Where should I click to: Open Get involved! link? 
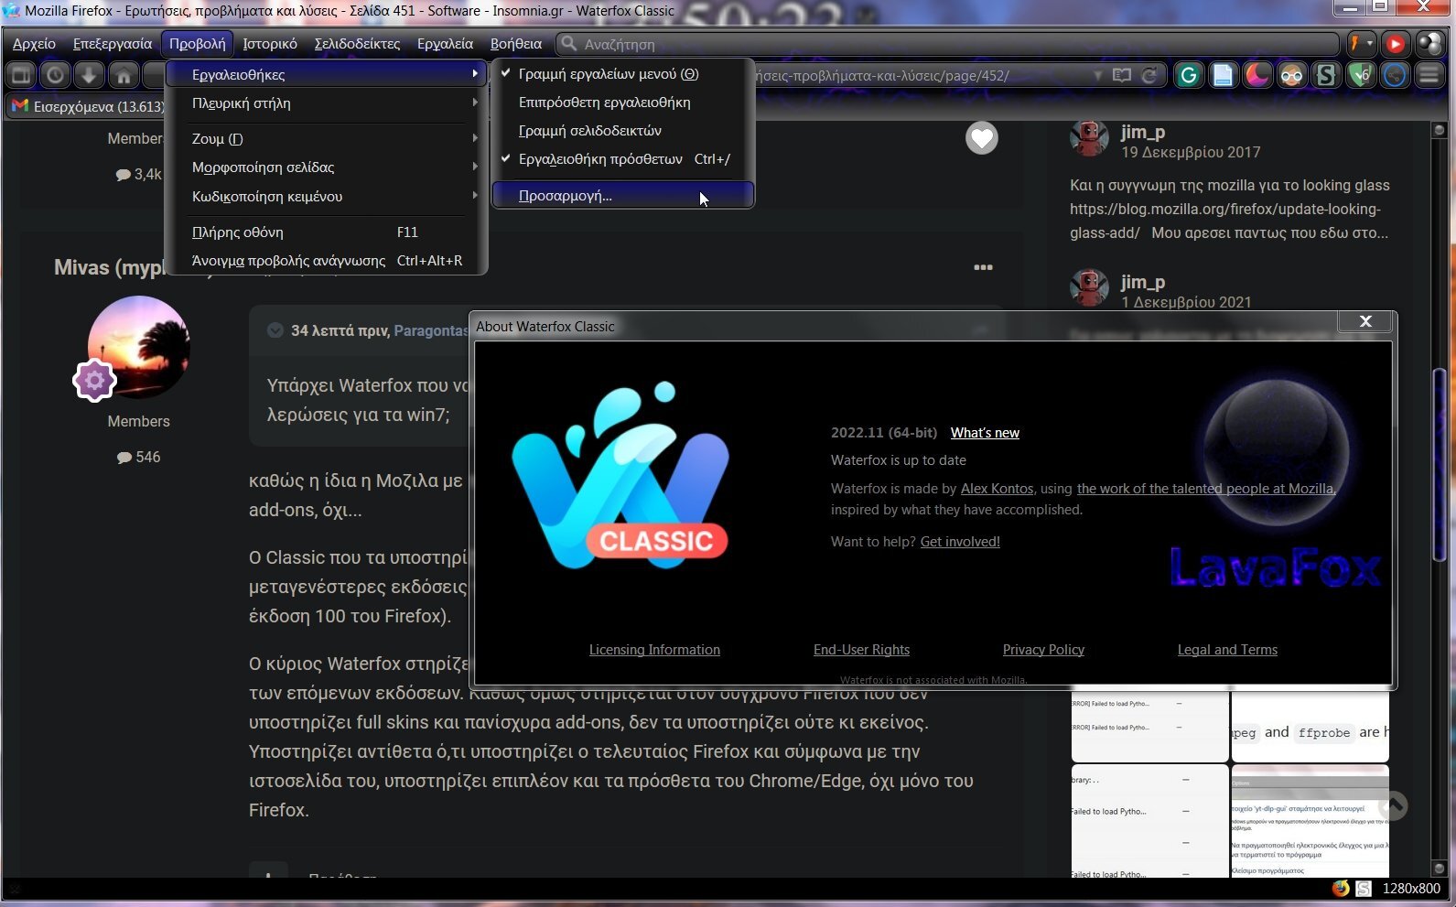point(960,542)
